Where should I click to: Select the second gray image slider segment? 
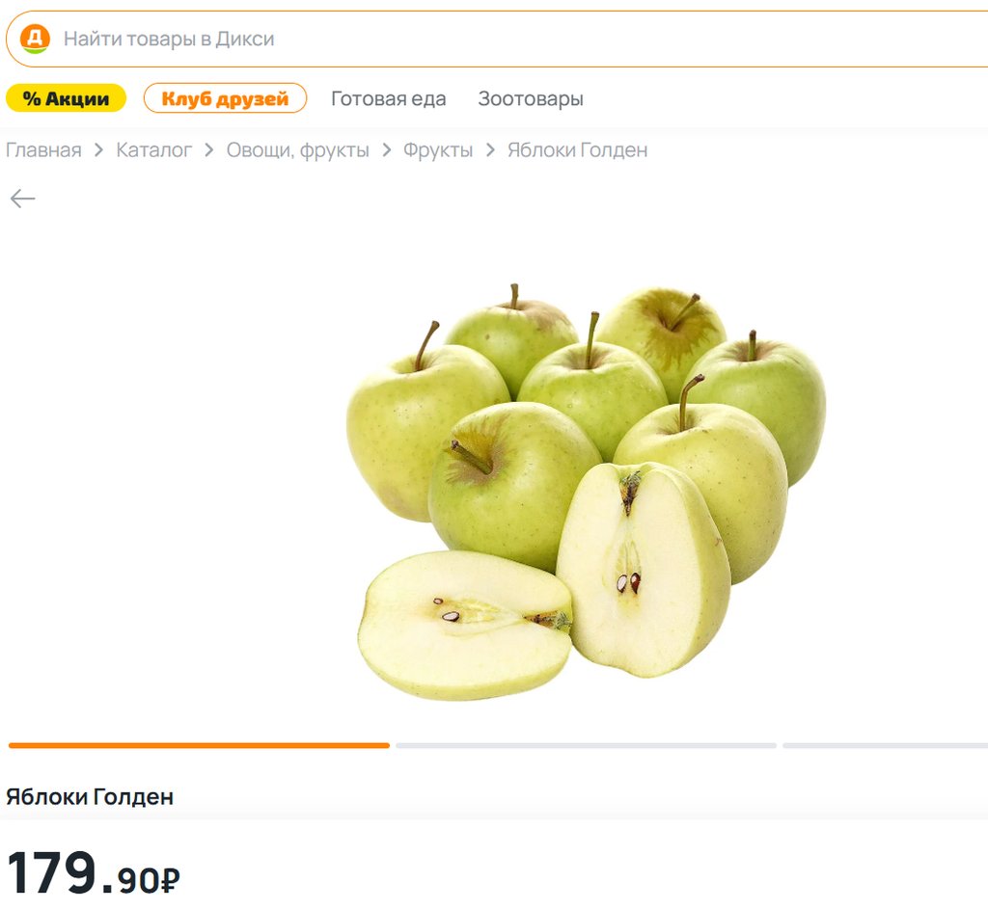pyautogui.click(x=586, y=745)
